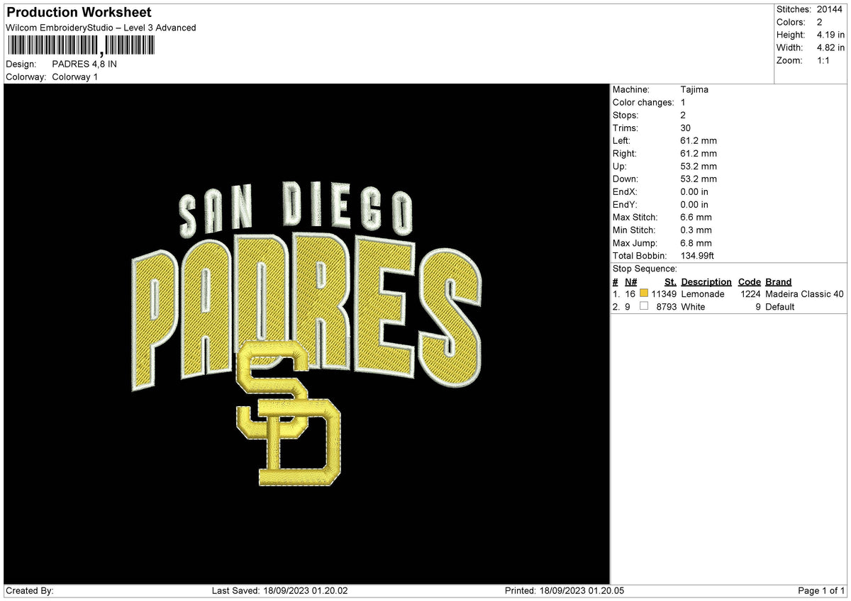Click the Machine value Tajima
This screenshot has height=601, width=851.
coord(694,89)
